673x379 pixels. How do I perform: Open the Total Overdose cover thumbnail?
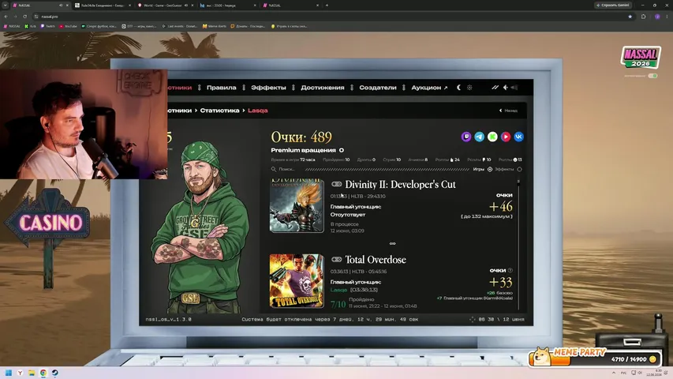coord(297,280)
